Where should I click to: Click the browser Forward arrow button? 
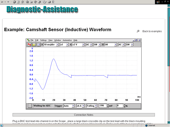click(x=8, y=2)
